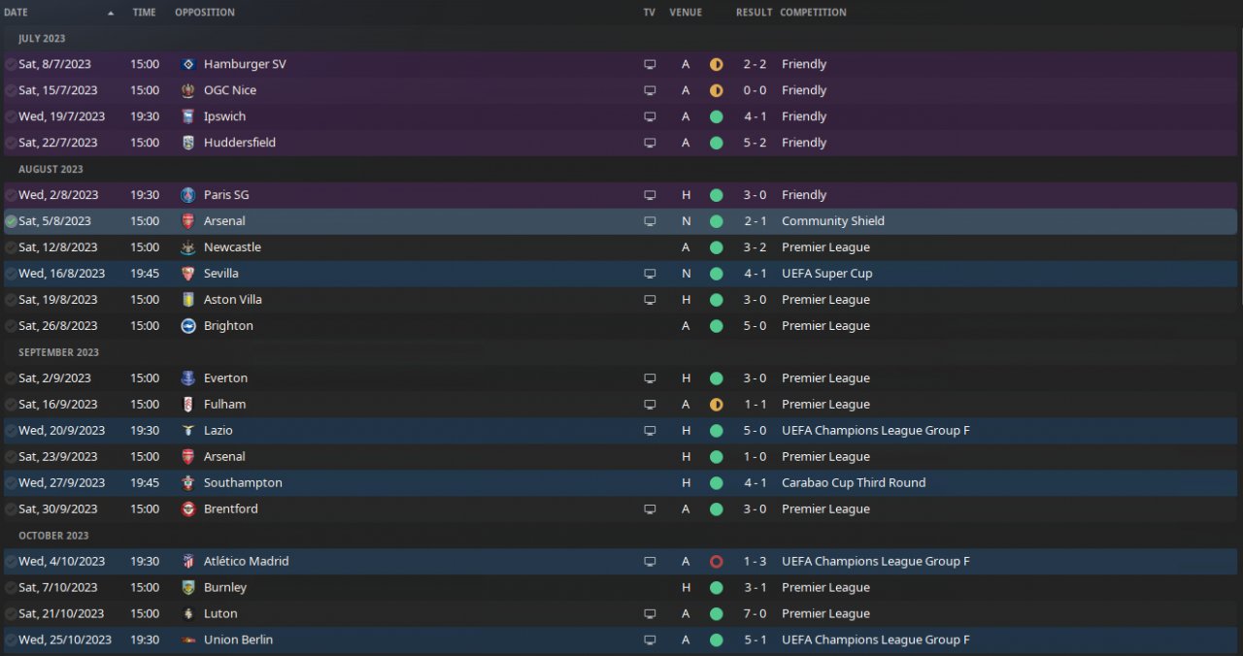Open the 7 - 0 result against Luton
1243x656 pixels.
click(x=755, y=613)
